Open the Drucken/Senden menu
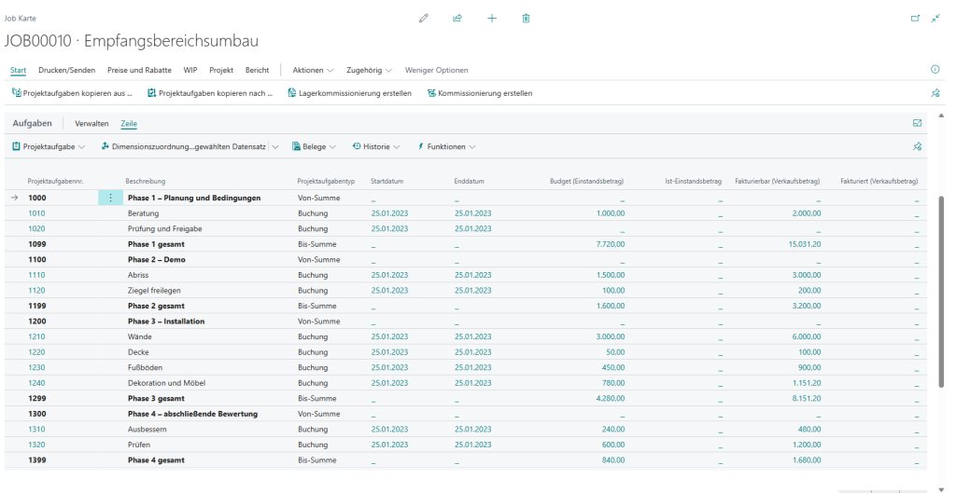This screenshot has height=493, width=956. click(x=67, y=70)
